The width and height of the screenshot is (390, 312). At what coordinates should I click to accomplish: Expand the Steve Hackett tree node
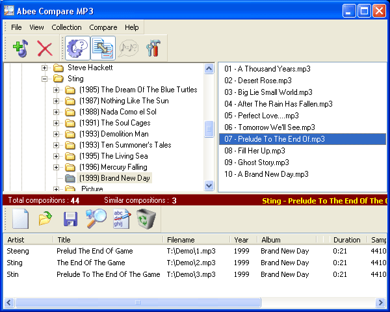[x=44, y=68]
